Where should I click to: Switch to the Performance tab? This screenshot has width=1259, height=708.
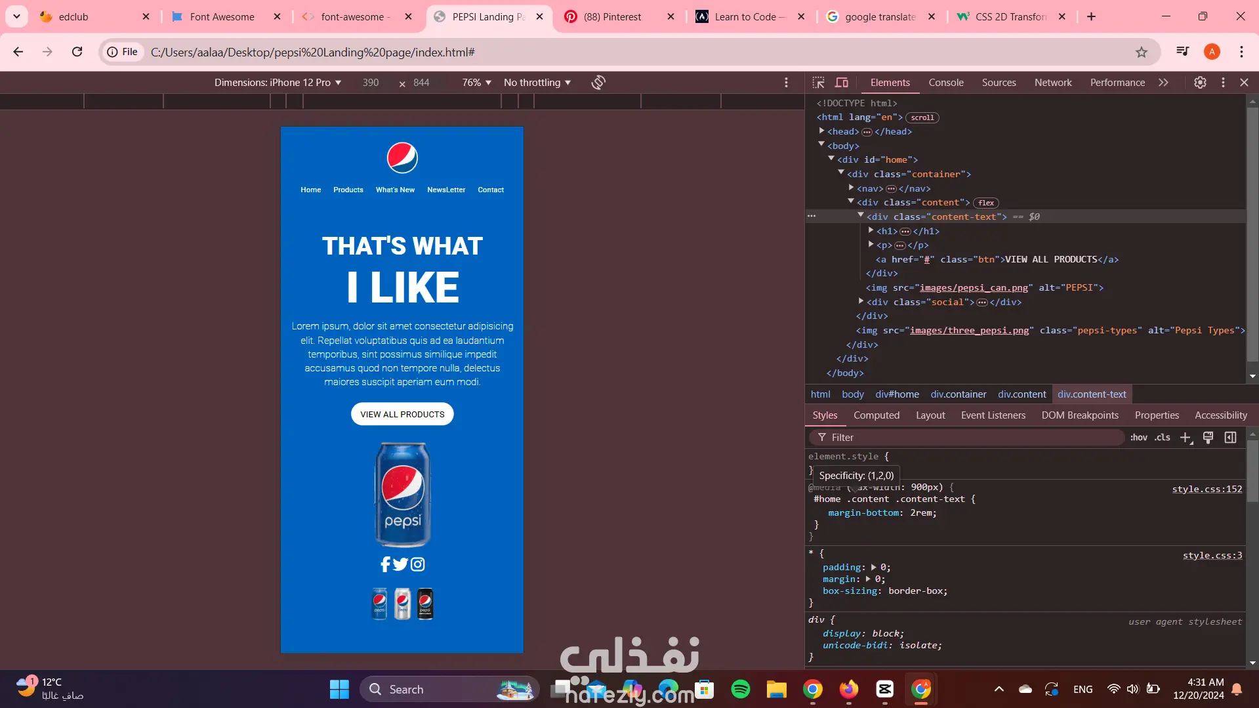tap(1117, 83)
